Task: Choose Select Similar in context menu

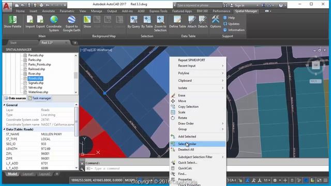Action: 198,144
